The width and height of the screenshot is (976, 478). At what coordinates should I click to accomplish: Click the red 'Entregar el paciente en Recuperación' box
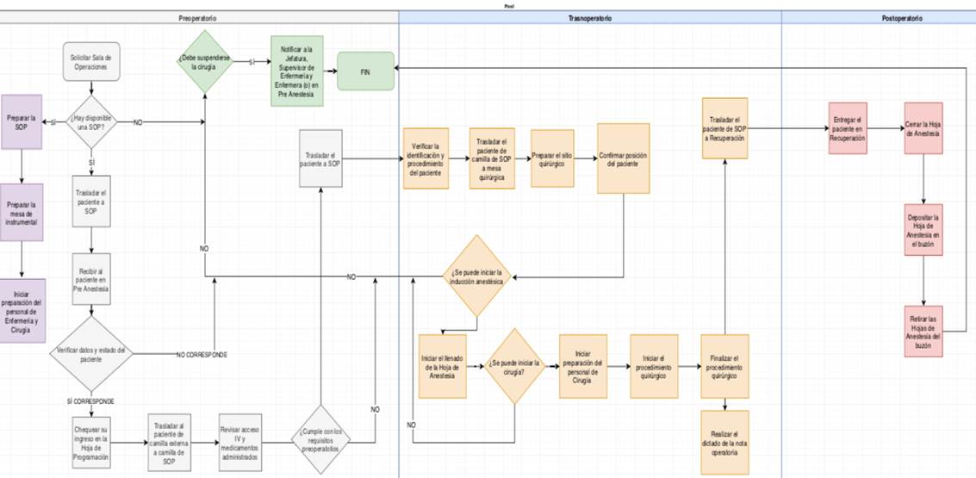848,128
